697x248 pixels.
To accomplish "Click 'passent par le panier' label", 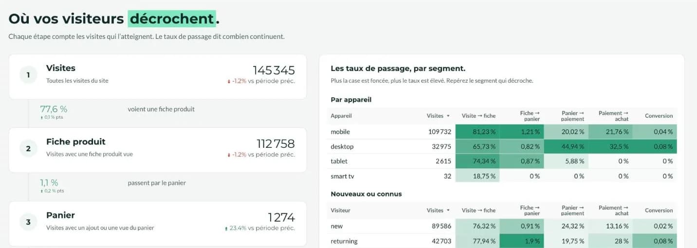I will click(x=157, y=183).
